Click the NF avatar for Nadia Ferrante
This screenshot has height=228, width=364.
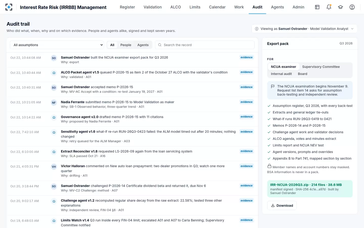[54, 103]
